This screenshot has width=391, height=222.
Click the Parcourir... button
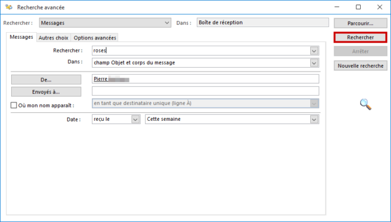coord(360,23)
